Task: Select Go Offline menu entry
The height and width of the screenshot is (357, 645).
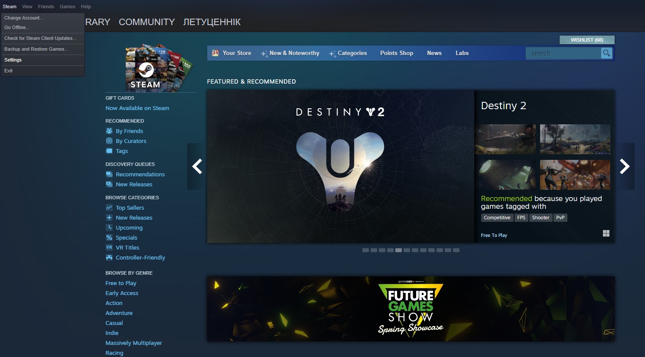Action: tap(43, 27)
